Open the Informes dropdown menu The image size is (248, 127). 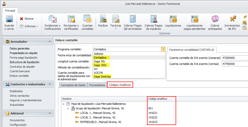tap(29, 26)
